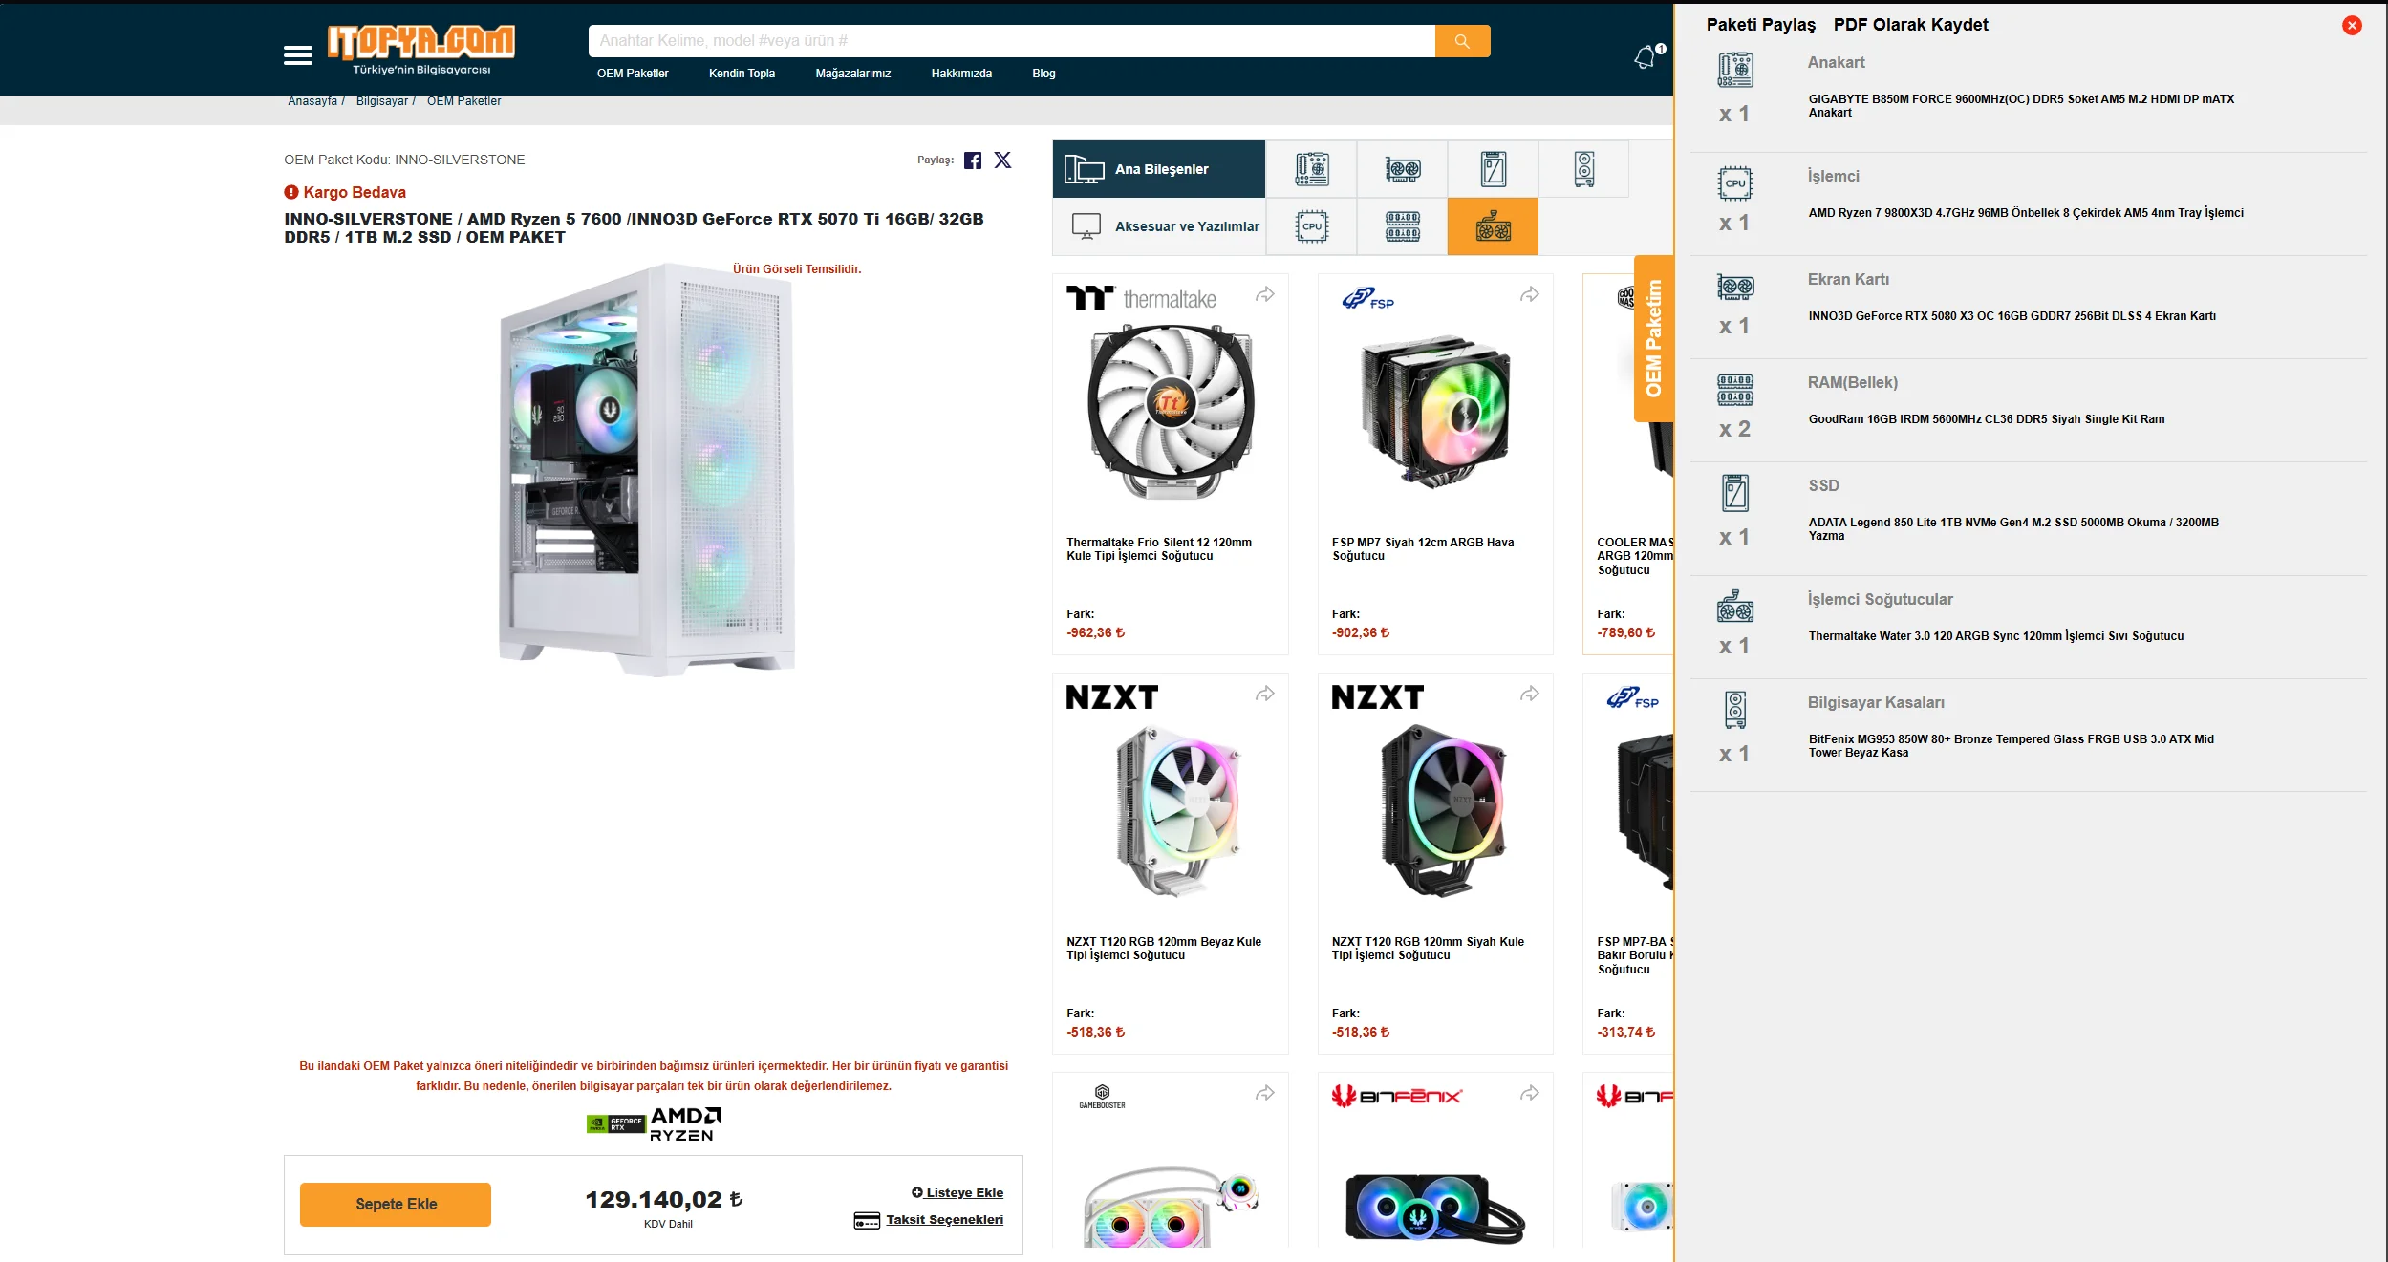Select the CPU processor component icon tab
The width and height of the screenshot is (2388, 1262).
tap(1312, 226)
